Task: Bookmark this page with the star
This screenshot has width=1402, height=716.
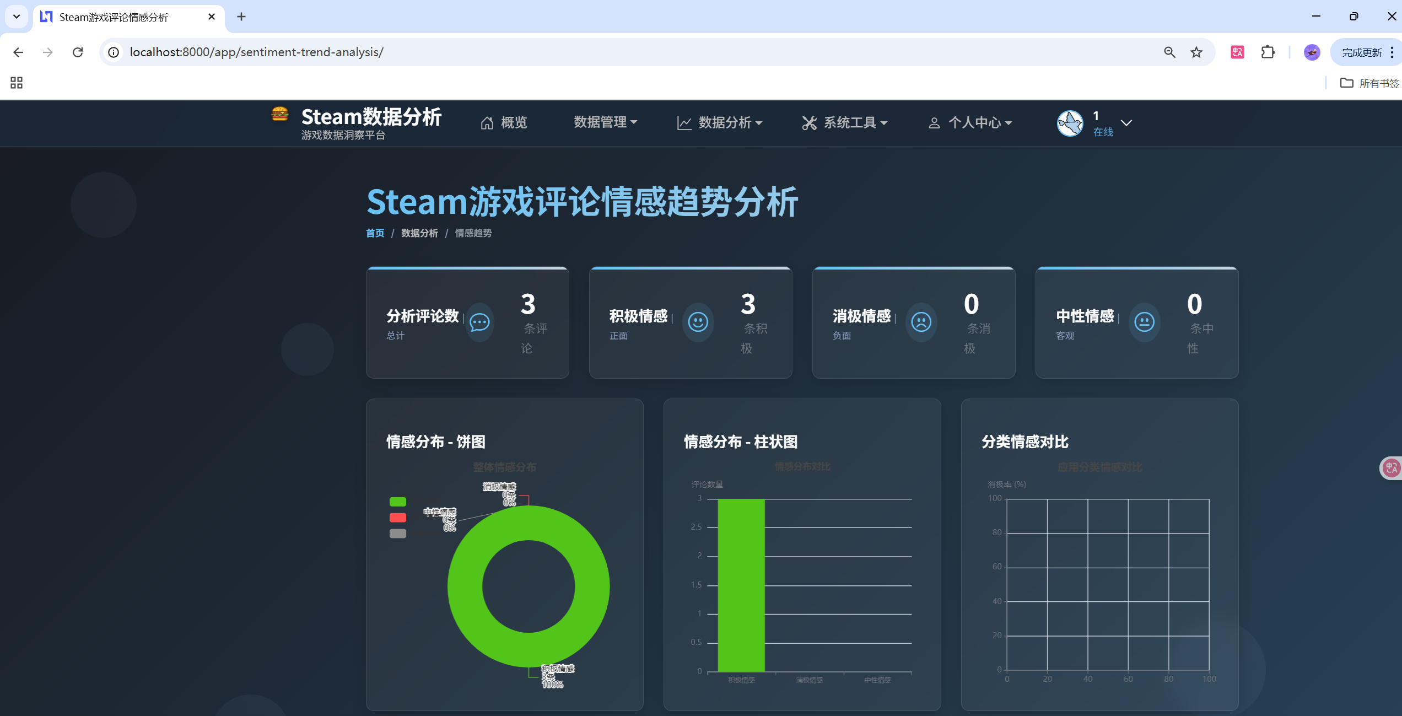Action: (1196, 52)
